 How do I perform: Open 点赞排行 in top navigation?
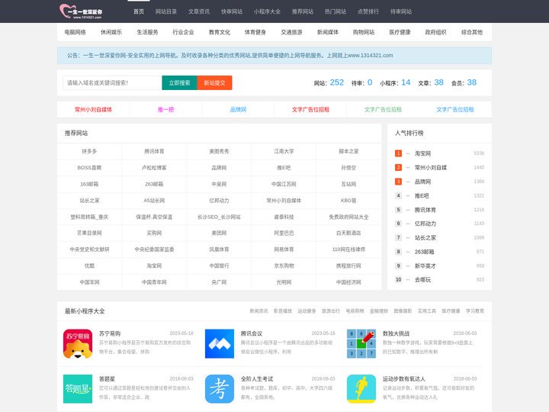[x=368, y=11]
